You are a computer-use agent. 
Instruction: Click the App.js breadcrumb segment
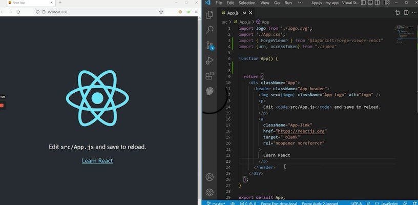[x=242, y=22]
